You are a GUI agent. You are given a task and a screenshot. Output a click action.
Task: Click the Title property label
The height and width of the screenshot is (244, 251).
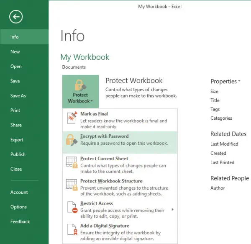point(215,100)
